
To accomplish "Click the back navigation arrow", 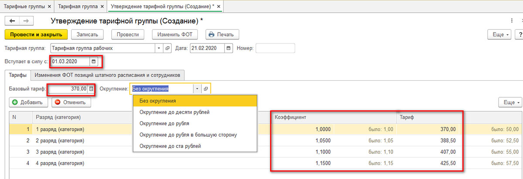I will (x=12, y=21).
